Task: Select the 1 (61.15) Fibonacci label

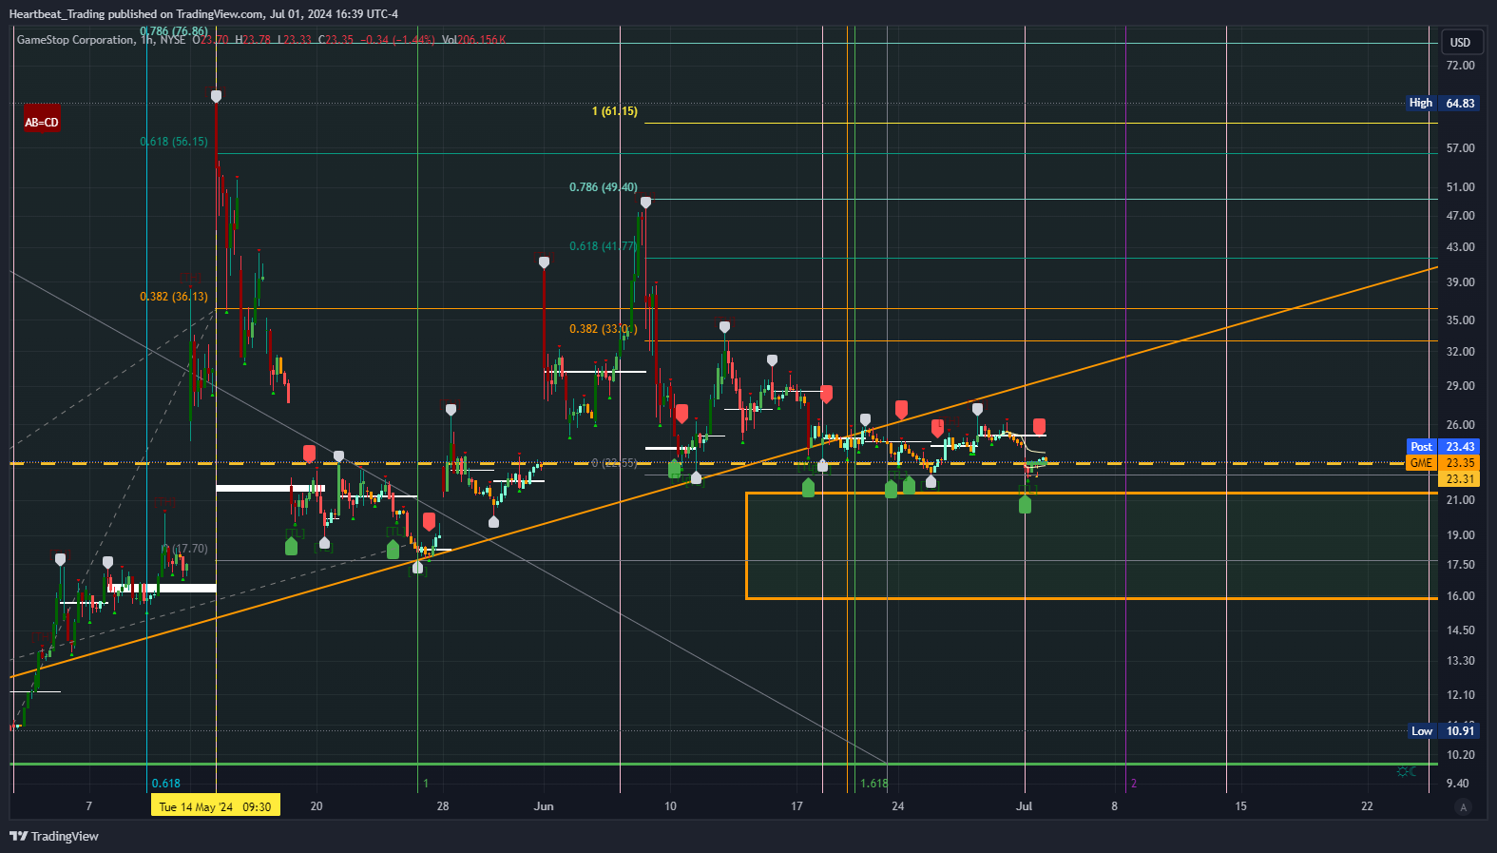Action: 615,111
